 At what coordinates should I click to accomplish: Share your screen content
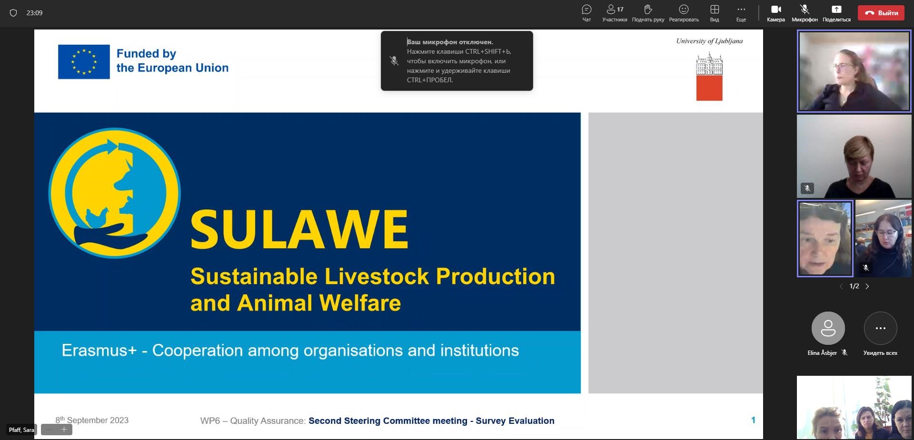click(x=836, y=13)
